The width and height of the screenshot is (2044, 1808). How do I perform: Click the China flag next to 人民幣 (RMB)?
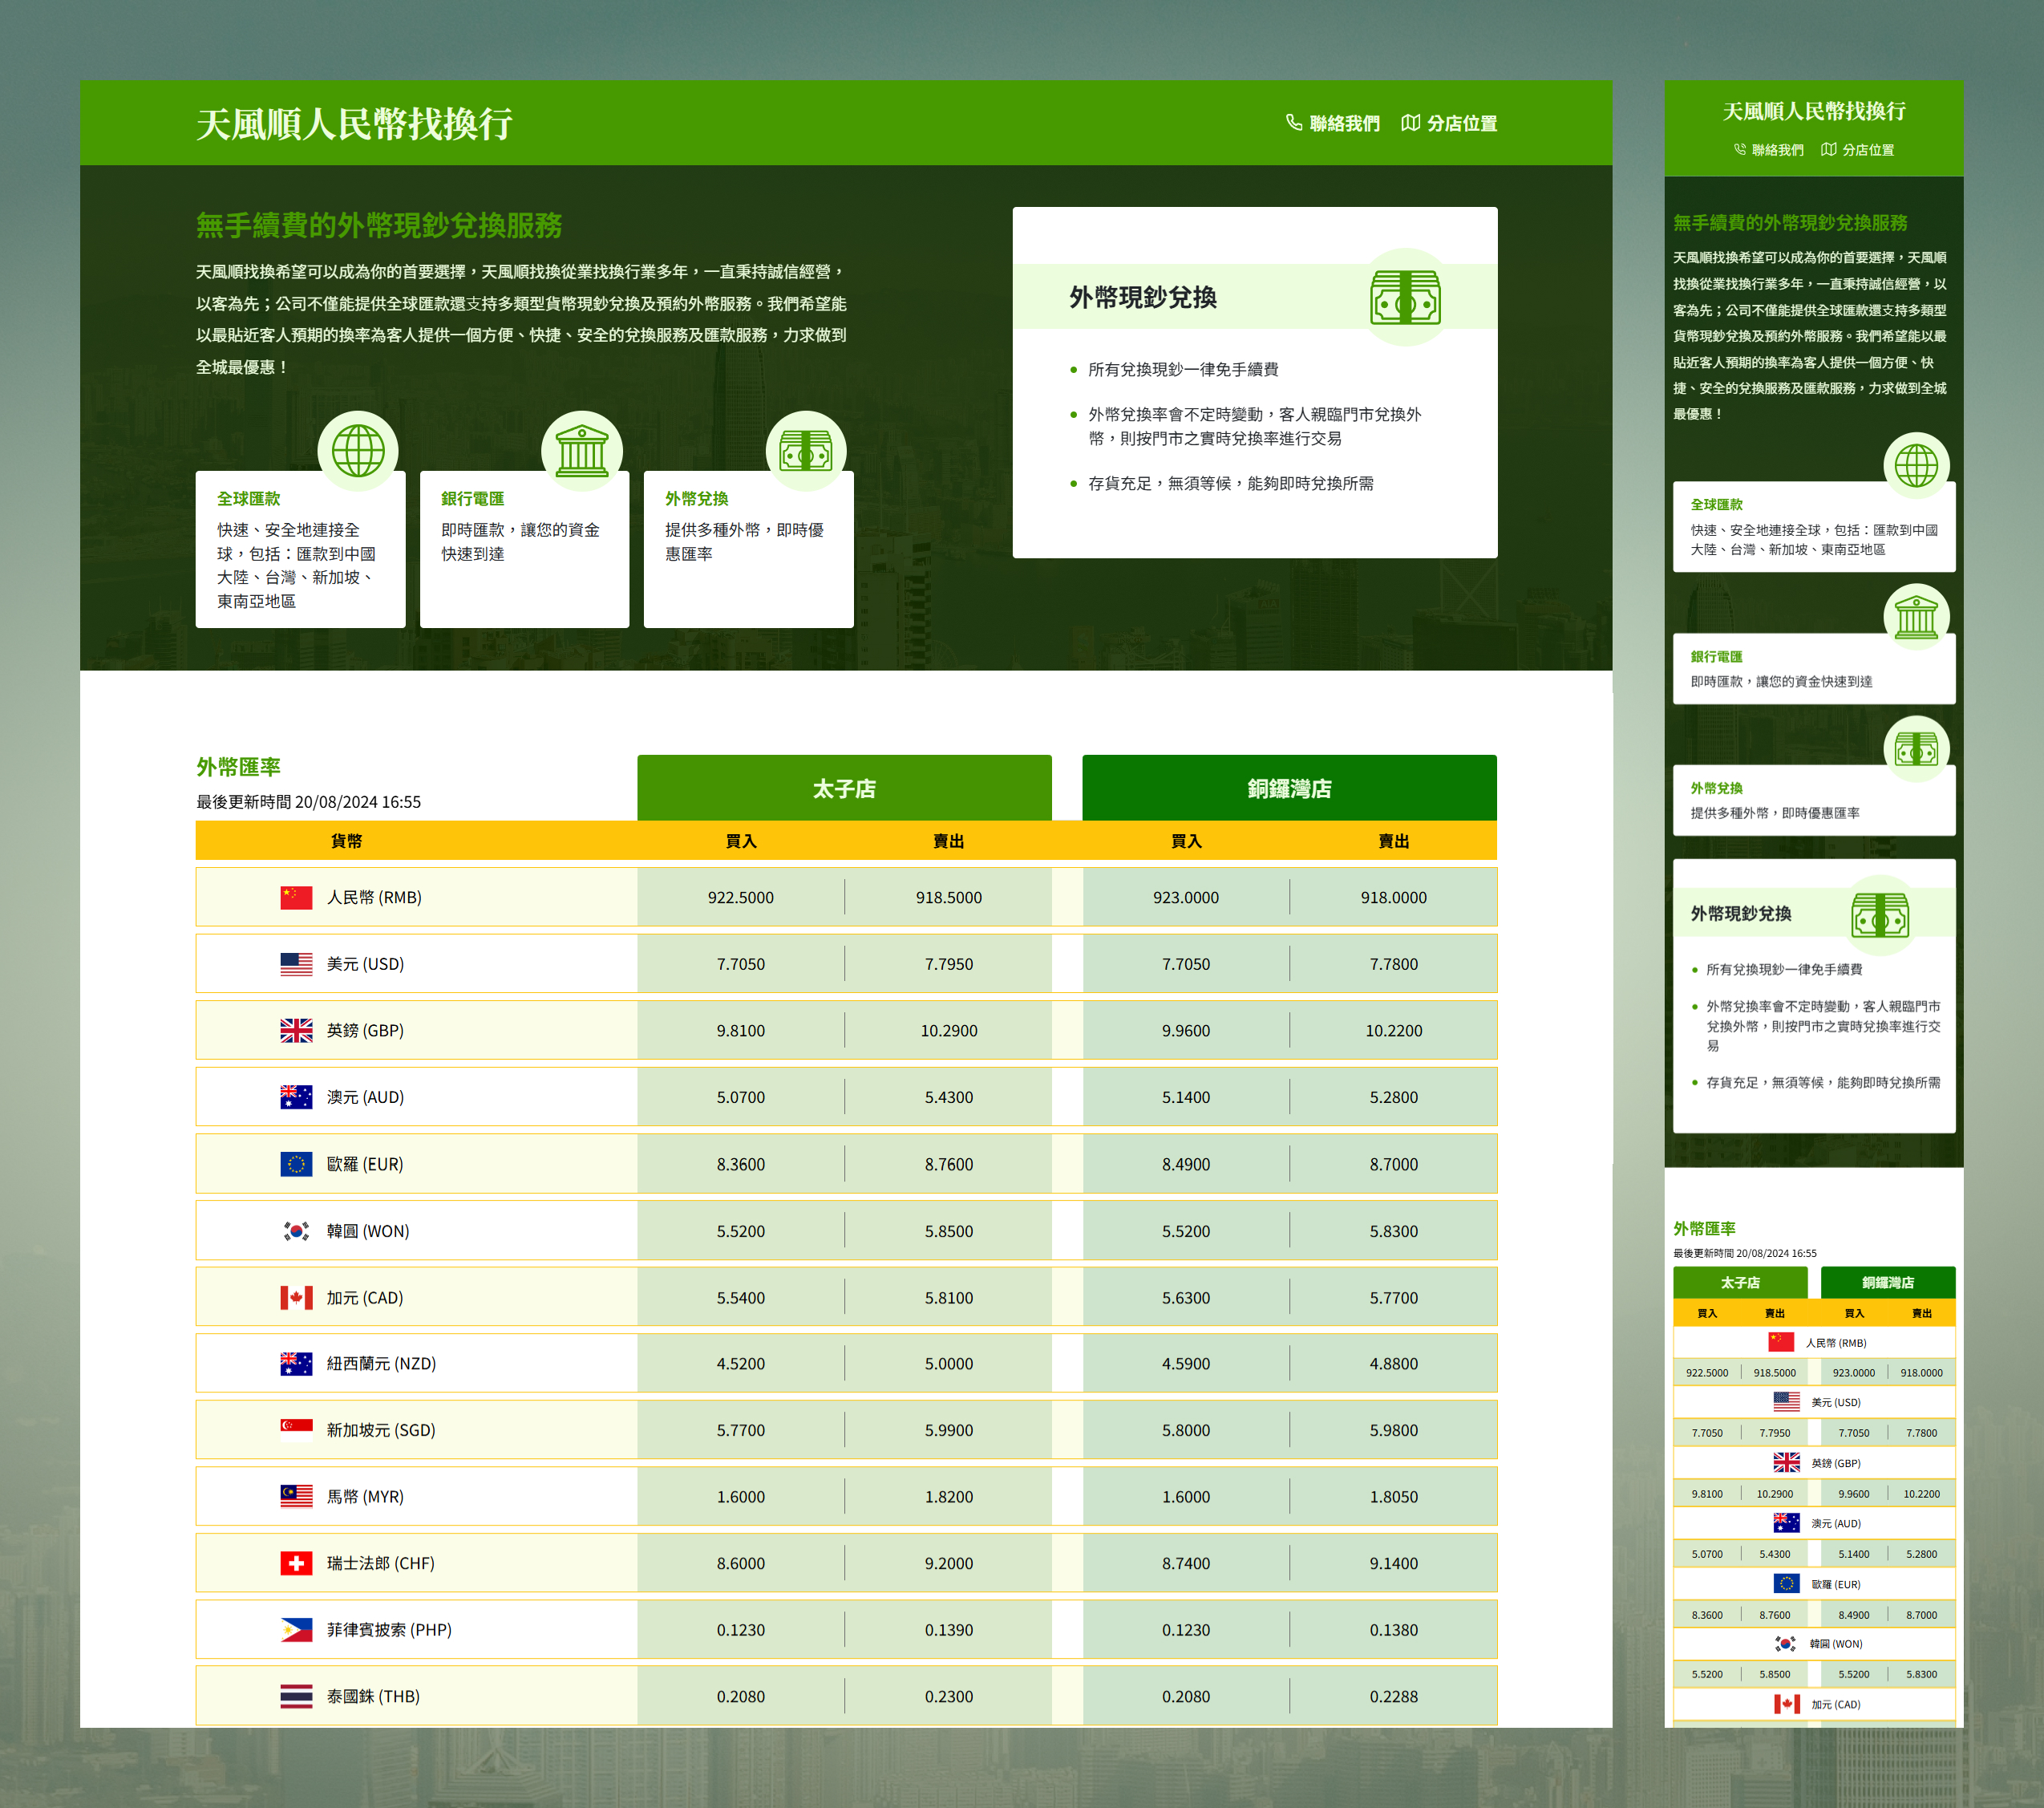click(296, 898)
